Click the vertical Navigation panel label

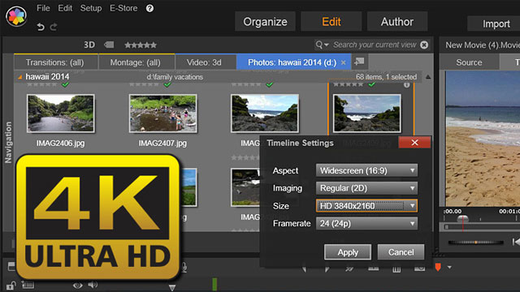[8, 143]
